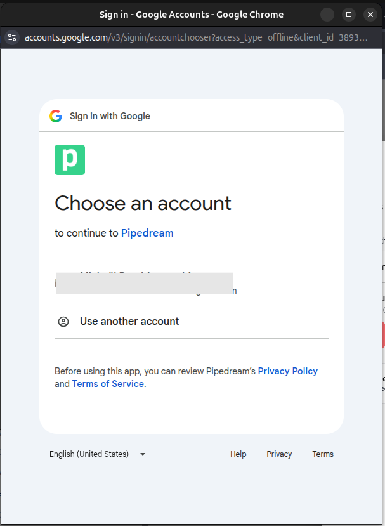This screenshot has width=385, height=526.
Task: Click the Help footer link
Action: point(238,454)
